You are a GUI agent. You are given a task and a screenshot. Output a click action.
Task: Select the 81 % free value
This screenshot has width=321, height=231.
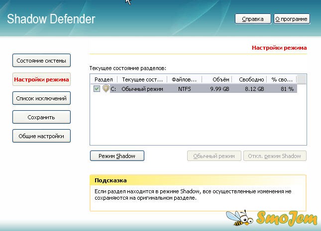coord(287,89)
